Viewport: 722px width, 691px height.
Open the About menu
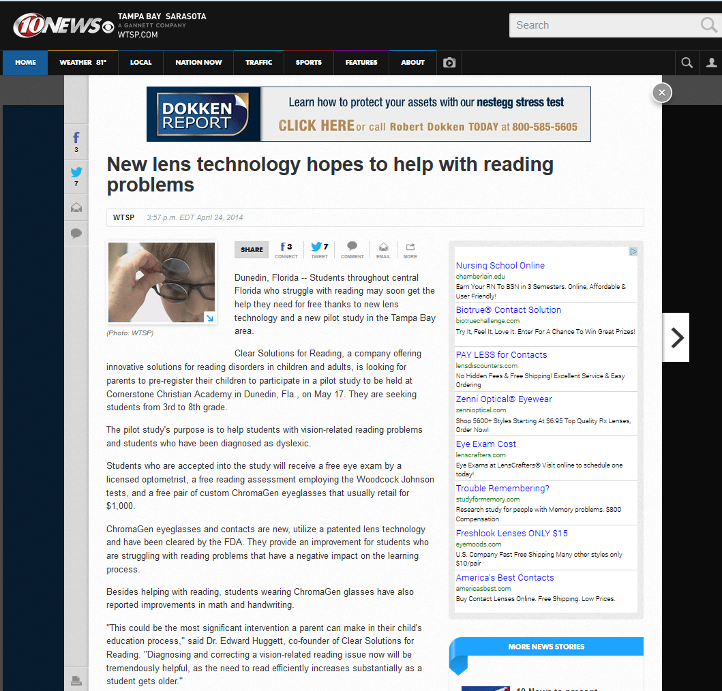tap(412, 63)
